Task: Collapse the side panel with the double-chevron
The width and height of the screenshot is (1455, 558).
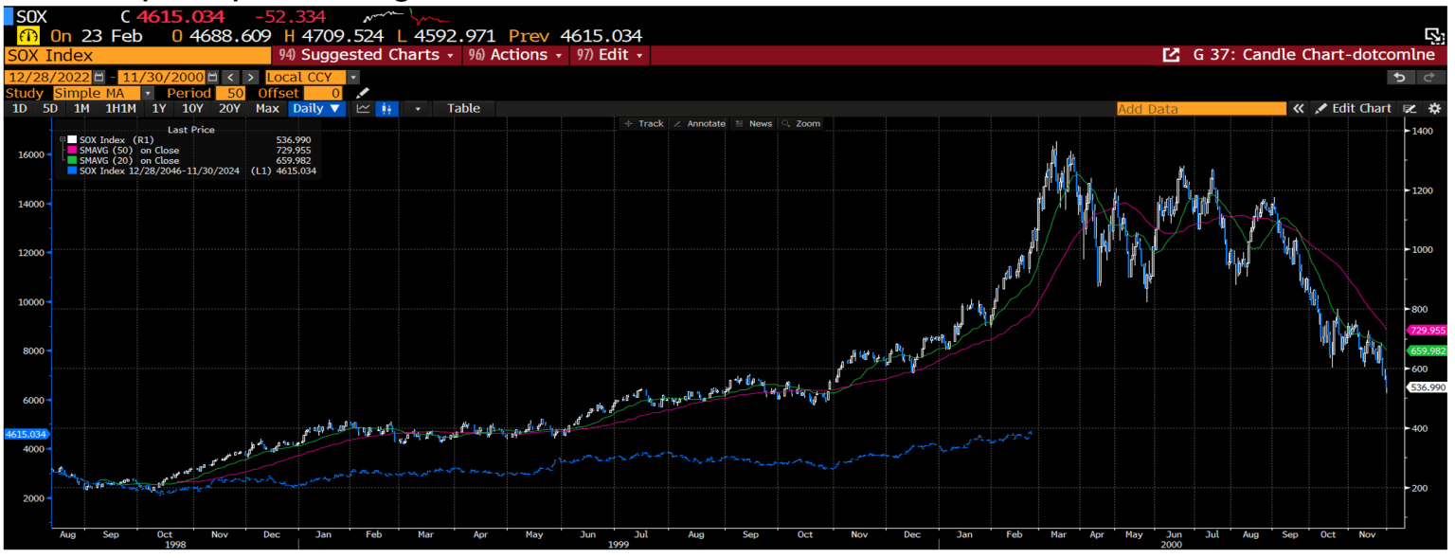Action: tap(1299, 108)
